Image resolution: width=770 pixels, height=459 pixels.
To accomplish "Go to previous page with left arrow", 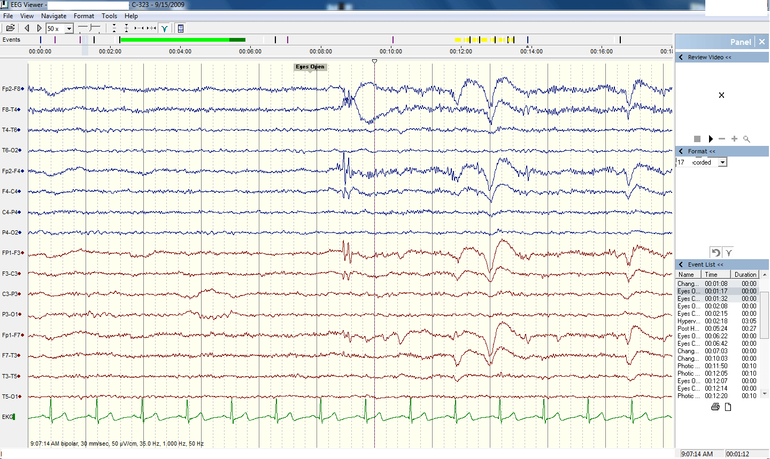I will [27, 28].
